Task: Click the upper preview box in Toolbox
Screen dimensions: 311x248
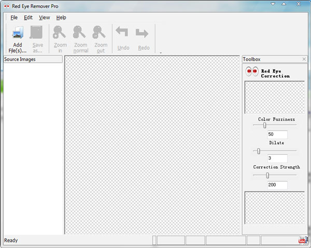Action: (x=275, y=97)
